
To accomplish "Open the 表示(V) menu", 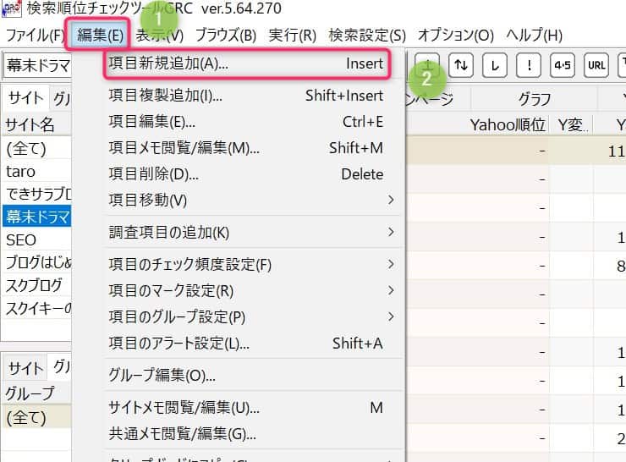I will pyautogui.click(x=159, y=36).
